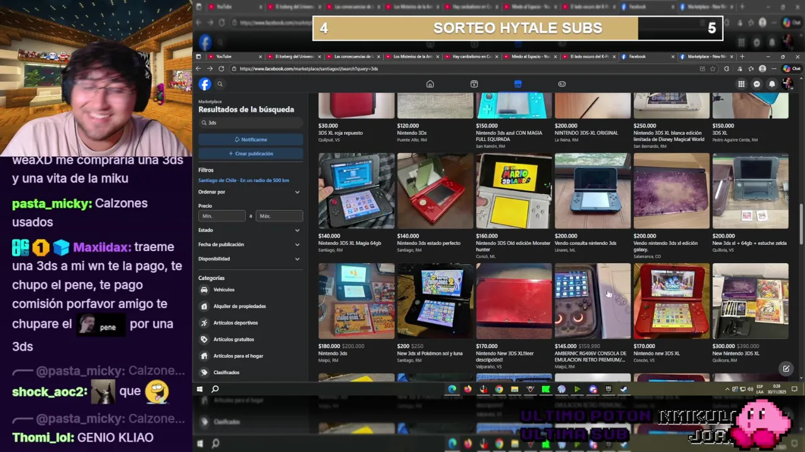The height and width of the screenshot is (452, 805).
Task: Open the Facebook profile avatar menu
Action: [x=787, y=84]
